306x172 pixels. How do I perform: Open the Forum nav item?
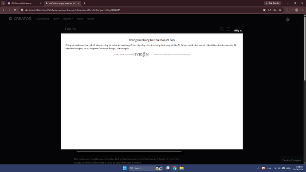[x=90, y=19]
